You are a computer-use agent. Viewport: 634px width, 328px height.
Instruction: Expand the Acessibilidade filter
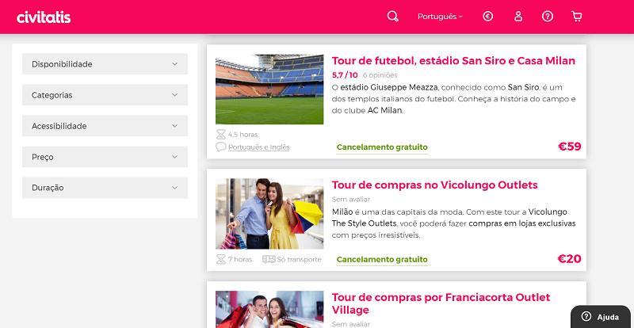click(x=105, y=126)
